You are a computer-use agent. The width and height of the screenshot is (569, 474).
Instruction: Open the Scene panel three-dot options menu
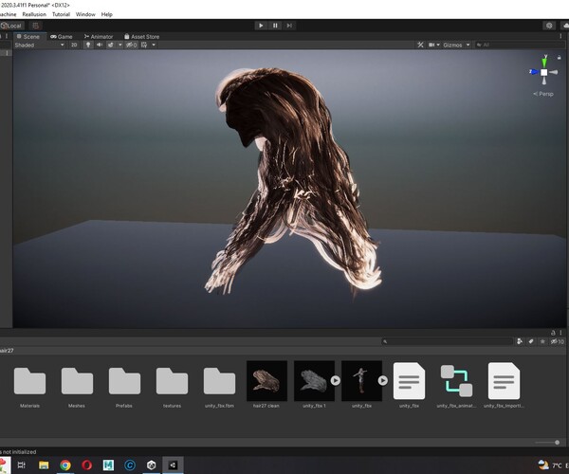point(560,36)
